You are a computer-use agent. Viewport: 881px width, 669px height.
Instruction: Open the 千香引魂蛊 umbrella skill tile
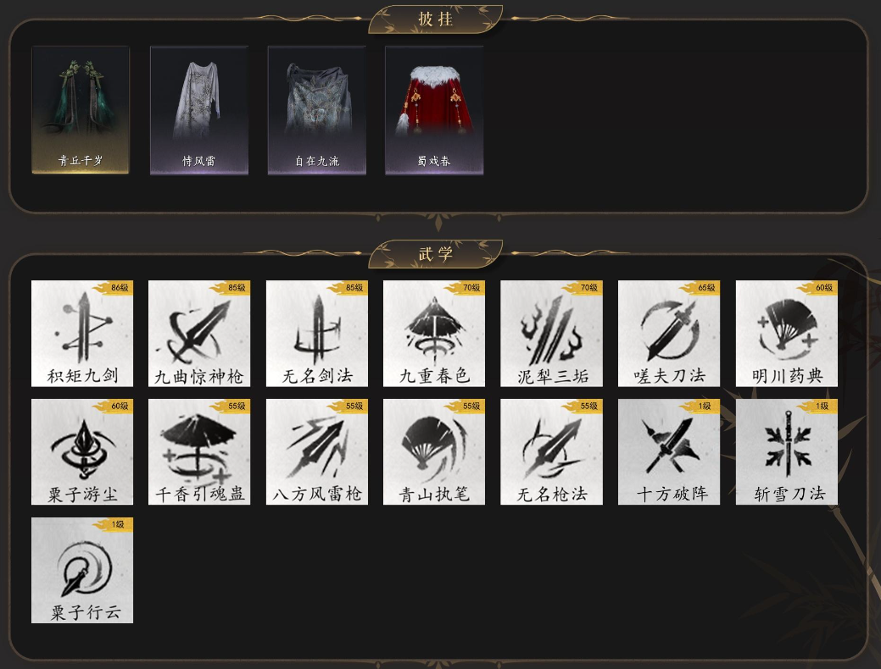click(199, 452)
